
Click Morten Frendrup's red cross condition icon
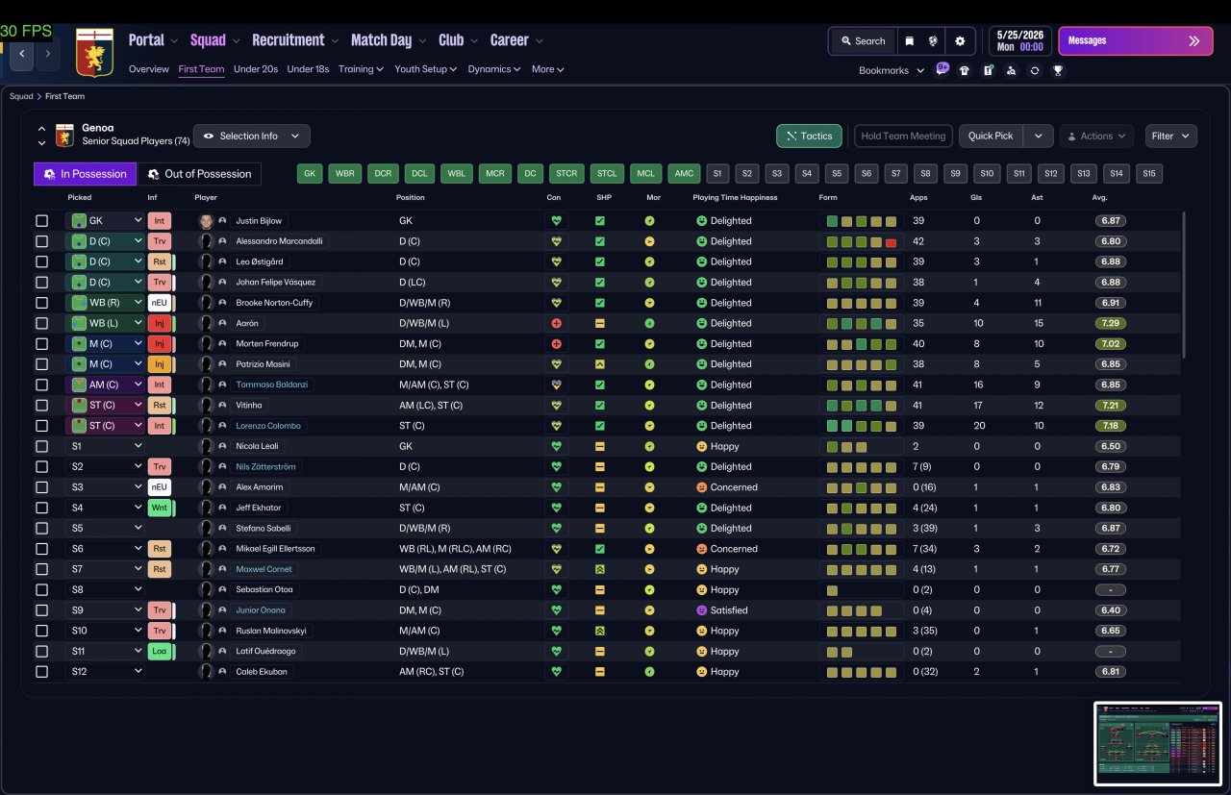click(x=556, y=343)
